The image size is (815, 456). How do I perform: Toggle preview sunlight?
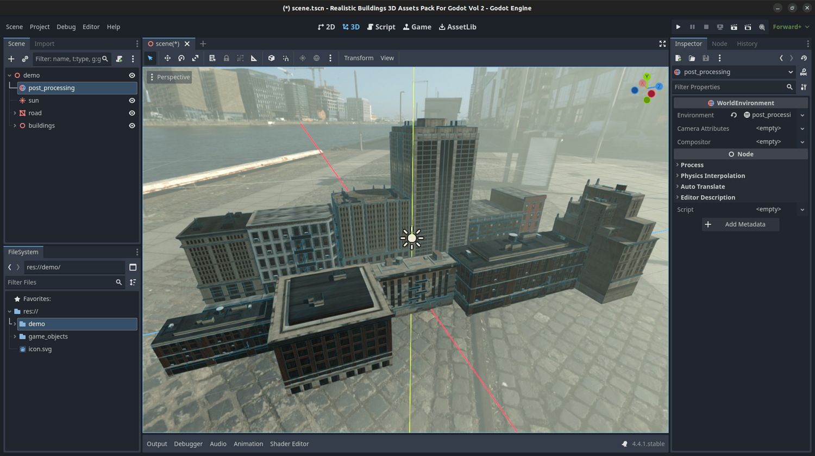click(x=303, y=58)
